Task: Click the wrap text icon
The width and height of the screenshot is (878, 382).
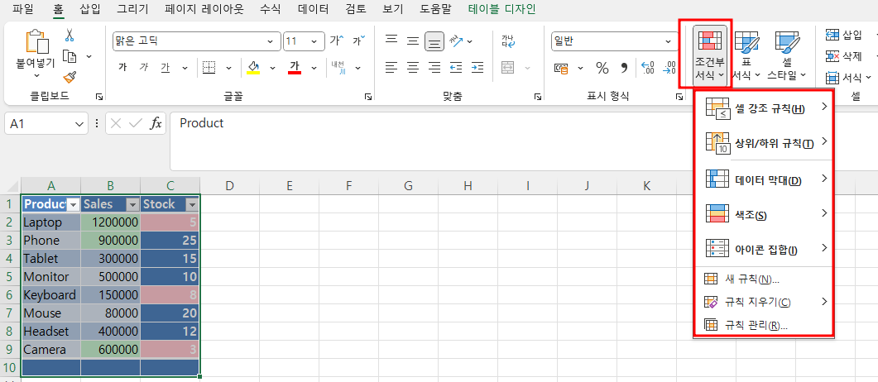Action: coord(508,41)
